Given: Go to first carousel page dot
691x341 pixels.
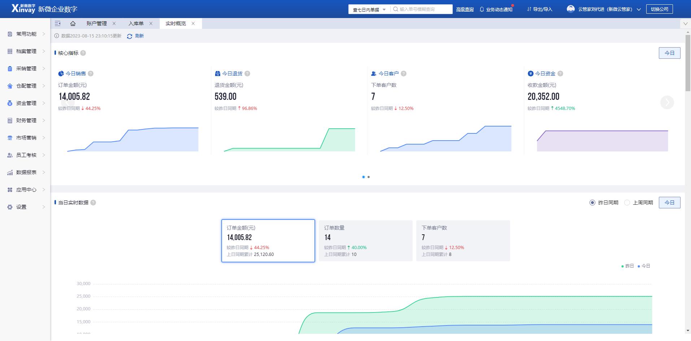Looking at the screenshot, I should (363, 177).
